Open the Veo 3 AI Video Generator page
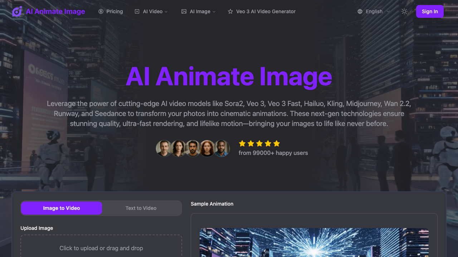This screenshot has height=257, width=458. [x=266, y=11]
